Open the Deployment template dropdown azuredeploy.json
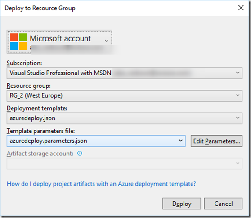The height and width of the screenshot is (218, 251). point(125,118)
